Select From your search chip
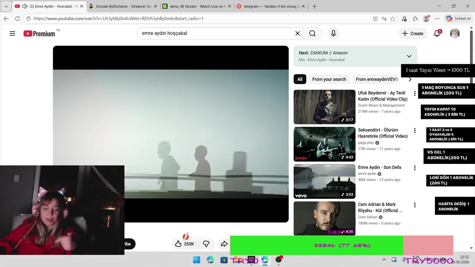Image resolution: width=475 pixels, height=267 pixels. [x=329, y=79]
